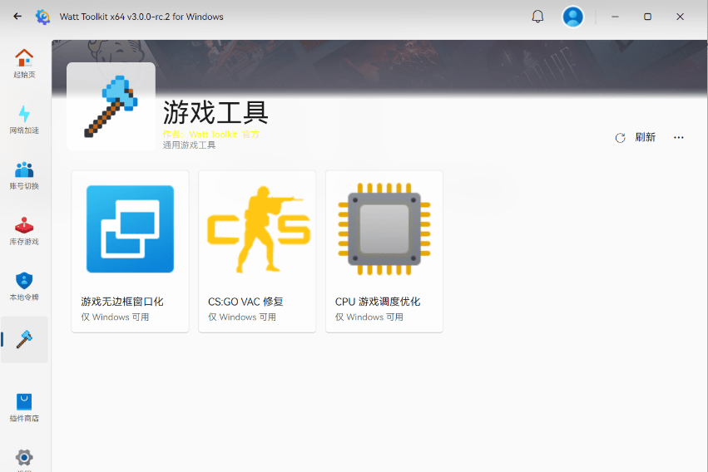Open 账号切换 account switcher
The width and height of the screenshot is (708, 472).
point(24,175)
